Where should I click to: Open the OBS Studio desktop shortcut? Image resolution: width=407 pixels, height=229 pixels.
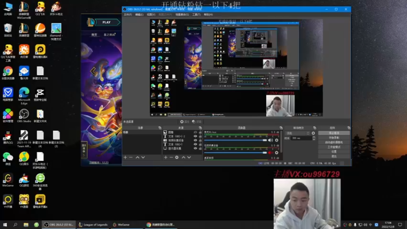pyautogui.click(x=23, y=114)
